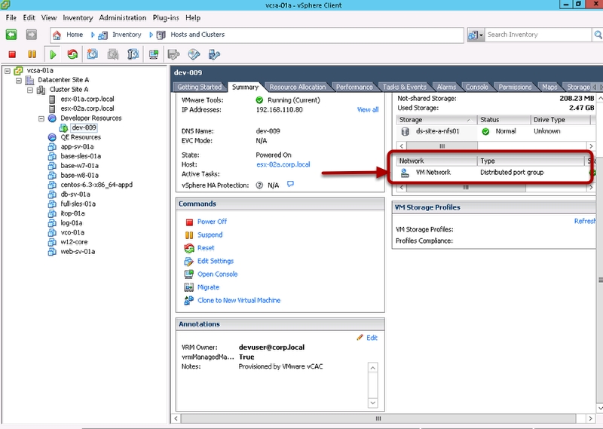Click the forward navigation arrow
This screenshot has width=603, height=429.
pyautogui.click(x=31, y=35)
